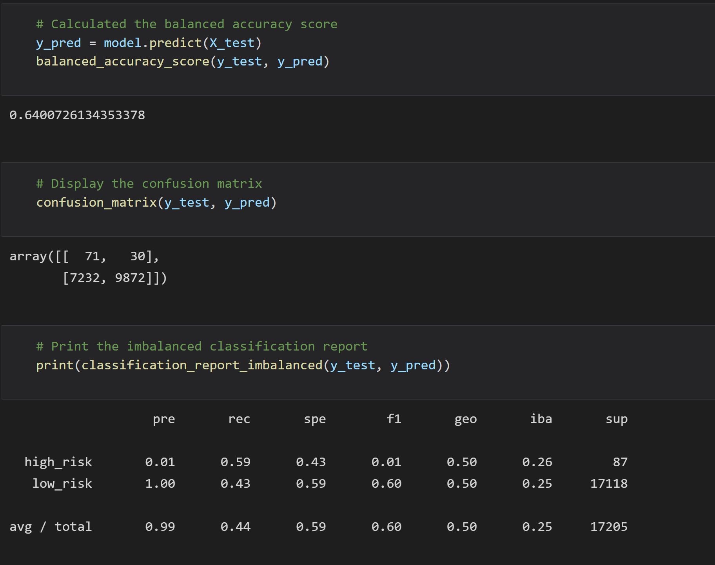The height and width of the screenshot is (565, 715).
Task: Click the Display the confusion matrix comment
Action: [149, 183]
